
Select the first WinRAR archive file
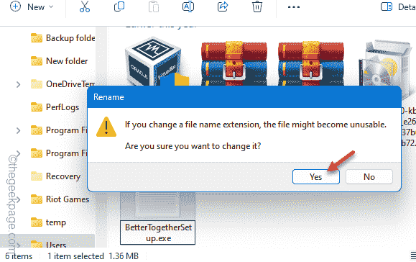tap(234, 63)
